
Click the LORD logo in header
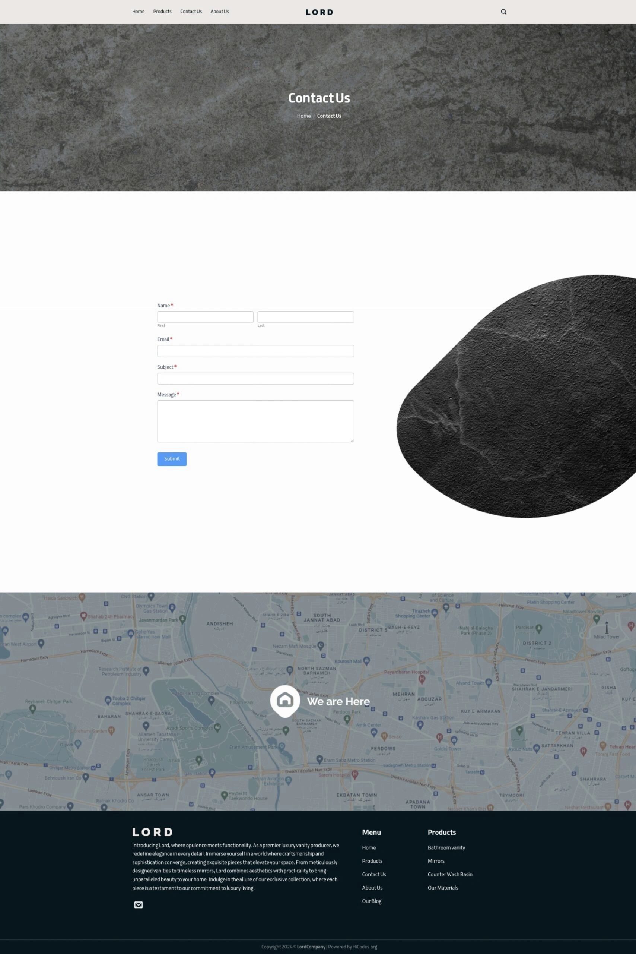(319, 12)
